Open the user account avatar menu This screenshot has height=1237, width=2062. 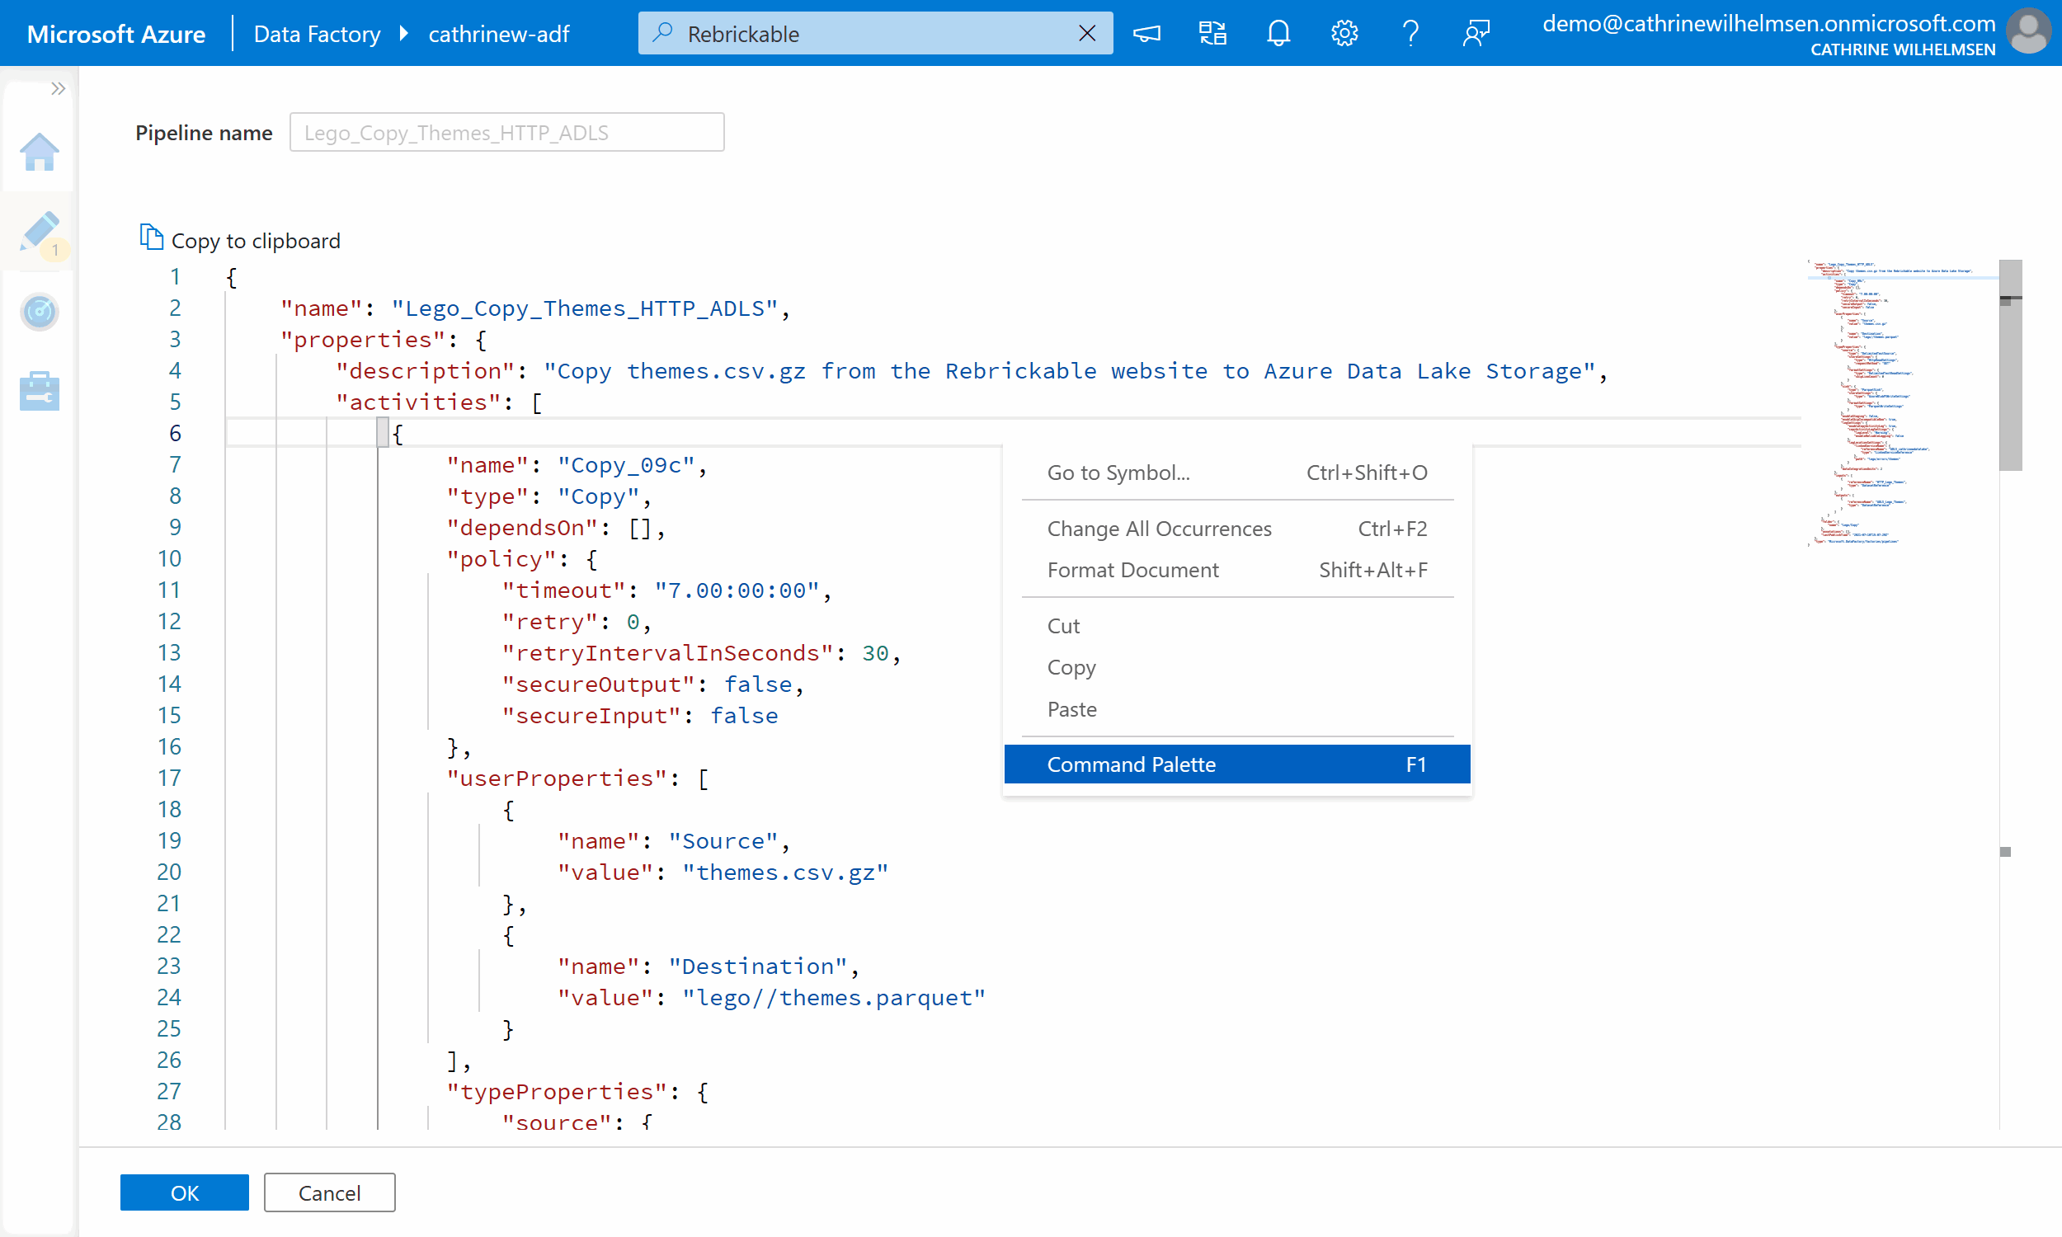click(x=2027, y=31)
